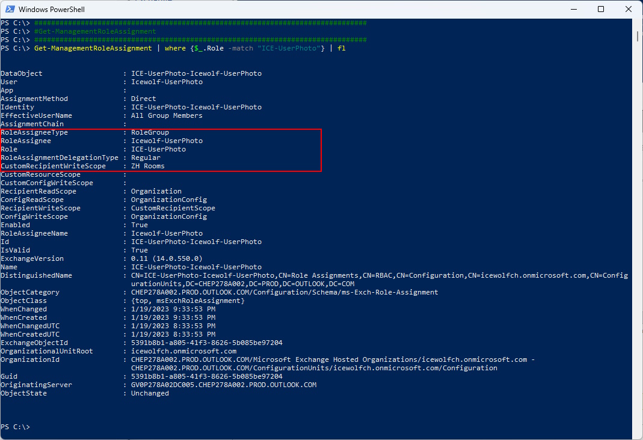
Task: Click WhenCreatedUTC value 1/19/2023 8:33:53 PM
Action: click(x=173, y=334)
